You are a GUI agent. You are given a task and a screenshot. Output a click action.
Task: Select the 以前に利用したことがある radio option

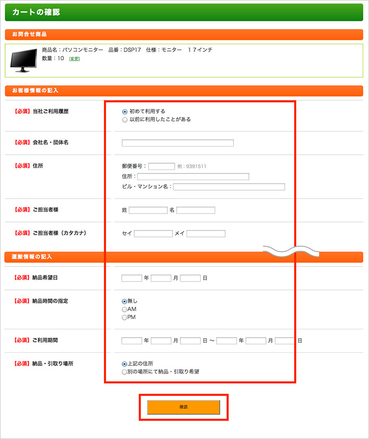click(x=125, y=119)
